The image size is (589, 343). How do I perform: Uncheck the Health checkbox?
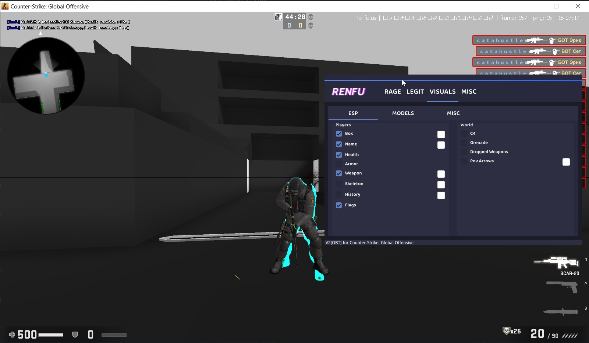pyautogui.click(x=339, y=155)
